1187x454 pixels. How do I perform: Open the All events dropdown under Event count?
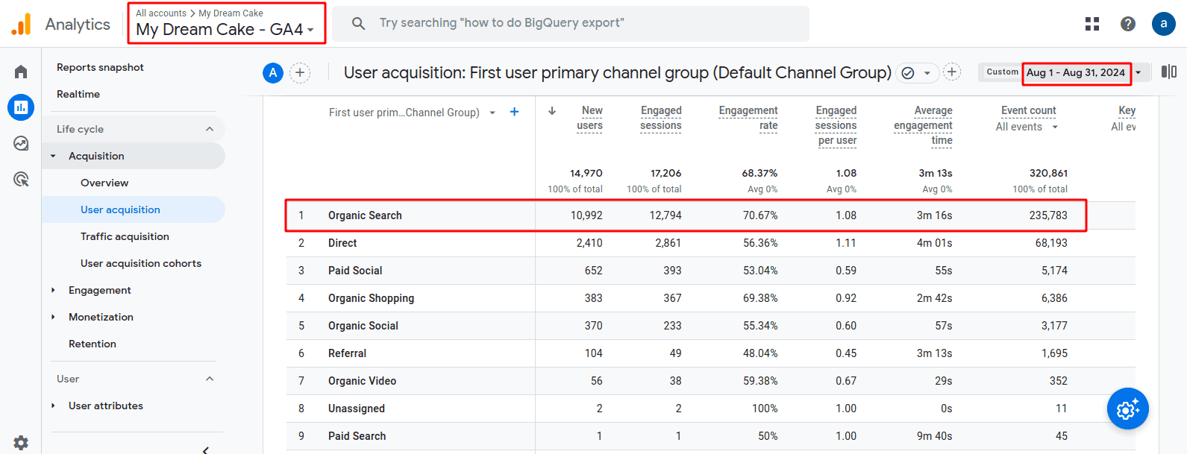point(1027,127)
